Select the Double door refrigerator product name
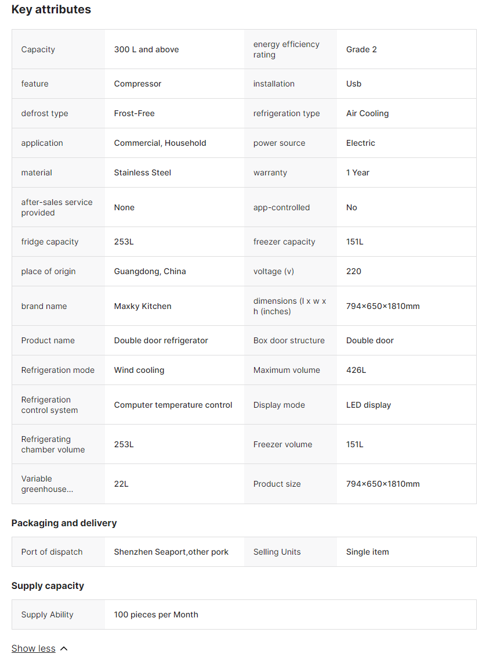482x654 pixels. point(161,340)
